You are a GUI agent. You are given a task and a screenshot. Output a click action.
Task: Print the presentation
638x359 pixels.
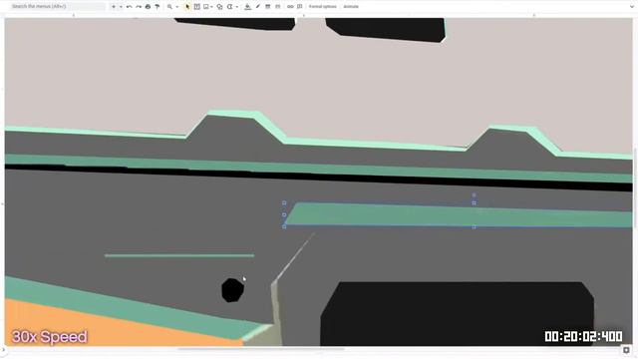(x=148, y=7)
